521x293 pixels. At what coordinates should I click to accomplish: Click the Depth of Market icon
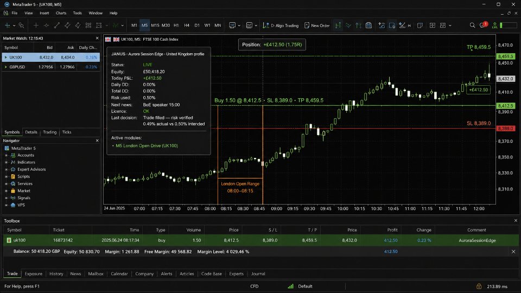(x=369, y=26)
